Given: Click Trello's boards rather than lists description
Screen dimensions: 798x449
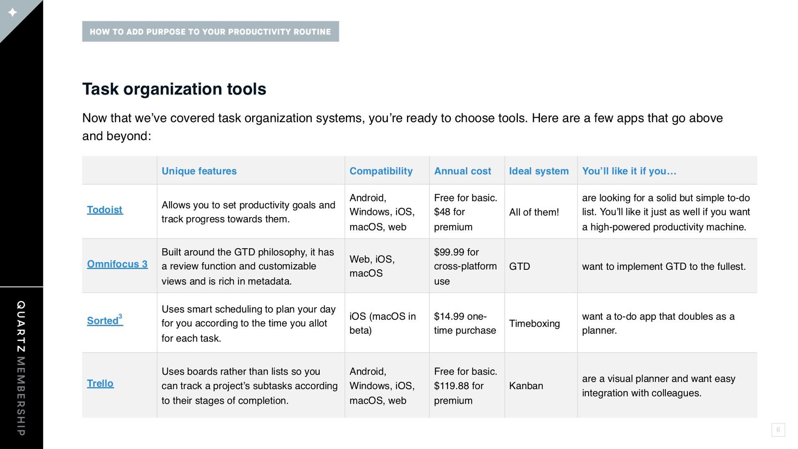Looking at the screenshot, I should coord(249,386).
